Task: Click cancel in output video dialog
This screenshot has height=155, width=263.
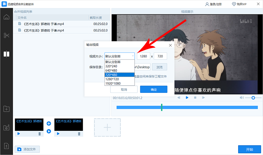Action: click(124, 89)
